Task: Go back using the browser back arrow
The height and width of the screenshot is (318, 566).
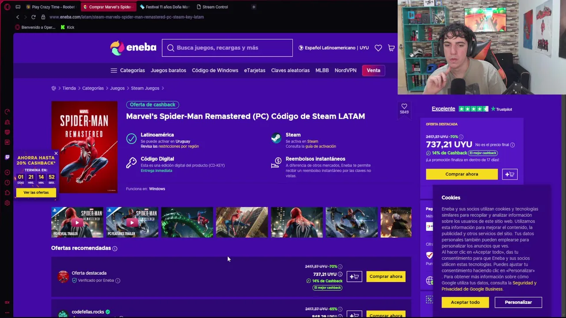Action: click(18, 17)
